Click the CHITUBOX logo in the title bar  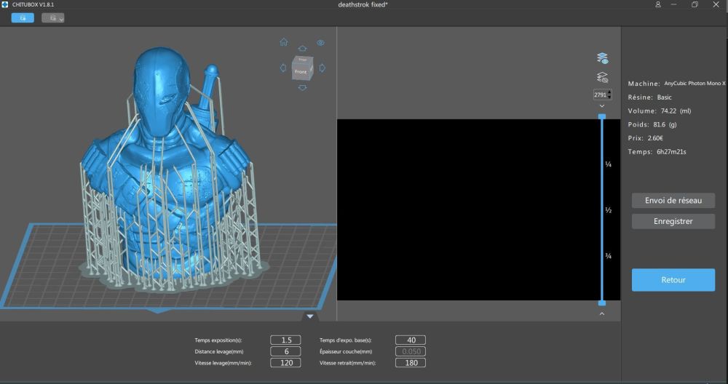pyautogui.click(x=5, y=4)
